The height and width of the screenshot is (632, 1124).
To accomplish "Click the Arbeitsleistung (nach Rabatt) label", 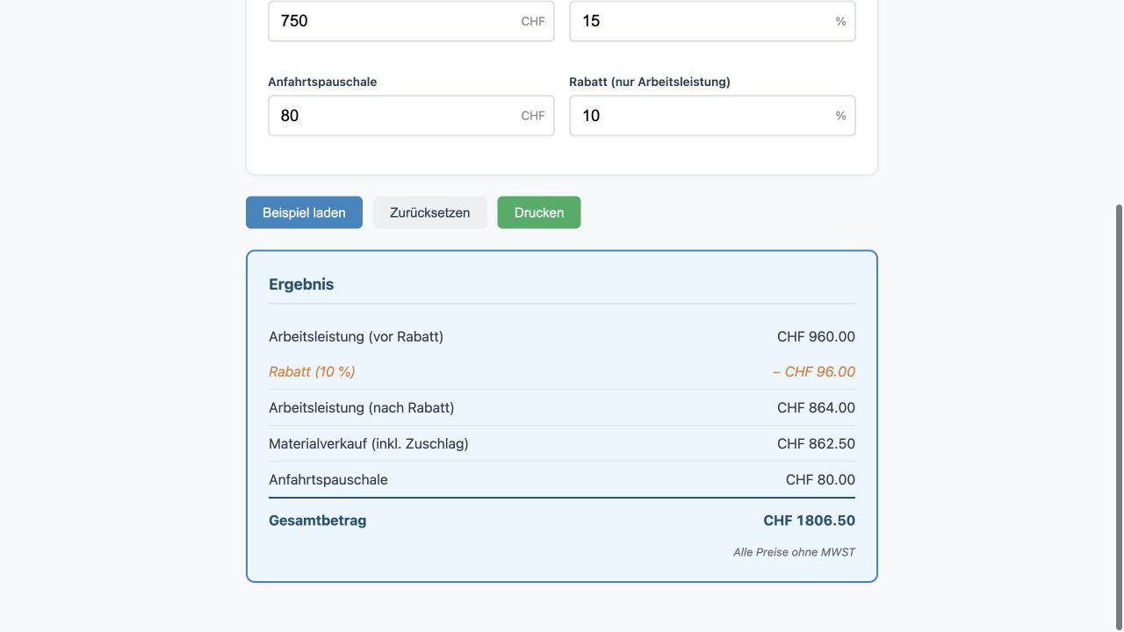I will pos(362,408).
